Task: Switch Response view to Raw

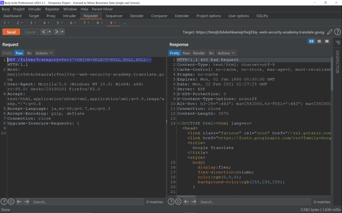Action: pyautogui.click(x=186, y=53)
